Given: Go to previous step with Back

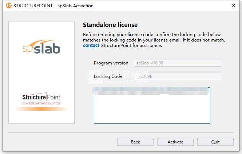Looking at the screenshot, I should [x=135, y=142].
